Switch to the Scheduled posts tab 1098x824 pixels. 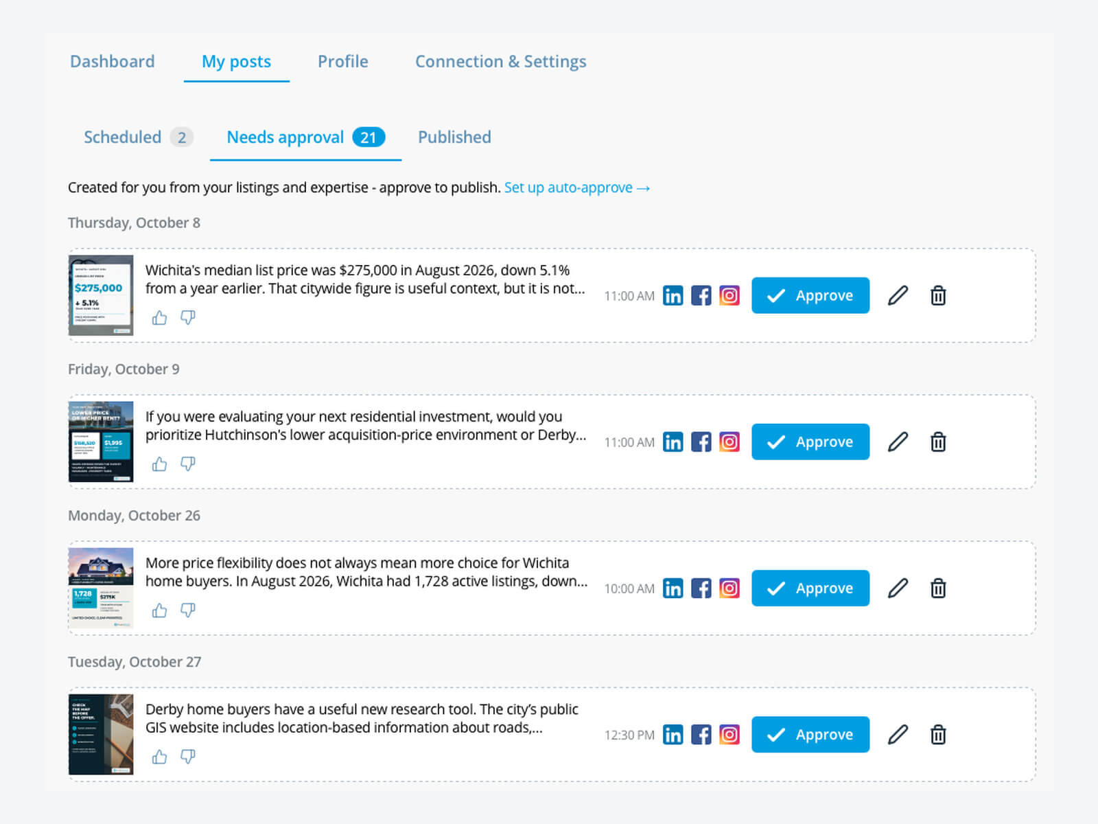tap(138, 137)
